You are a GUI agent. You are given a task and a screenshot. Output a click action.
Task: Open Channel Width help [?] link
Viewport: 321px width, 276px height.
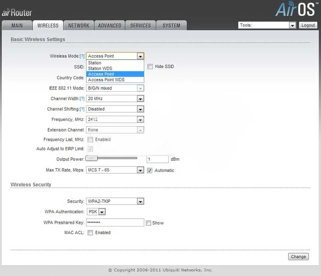pyautogui.click(x=82, y=99)
